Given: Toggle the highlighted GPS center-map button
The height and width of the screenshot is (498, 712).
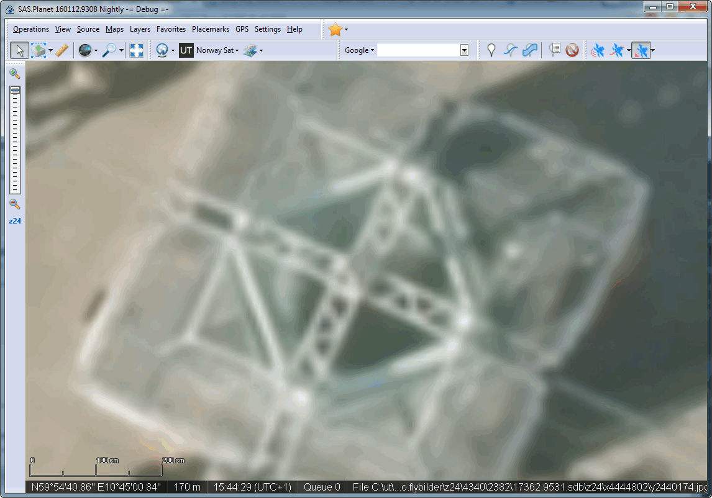Looking at the screenshot, I should [641, 50].
